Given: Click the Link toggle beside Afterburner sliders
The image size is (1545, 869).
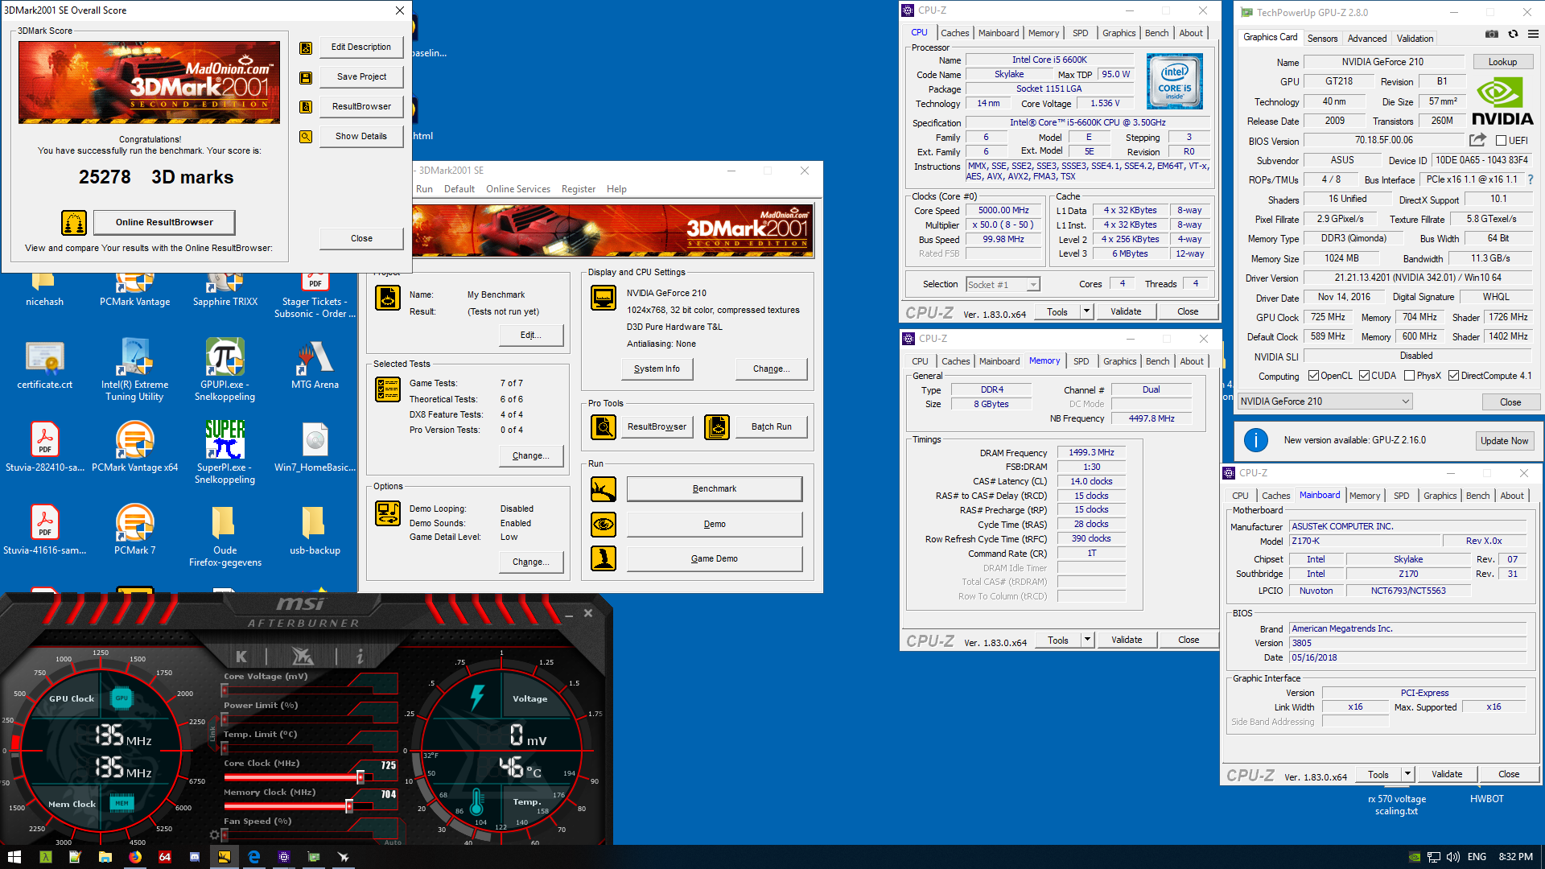Looking at the screenshot, I should [212, 734].
